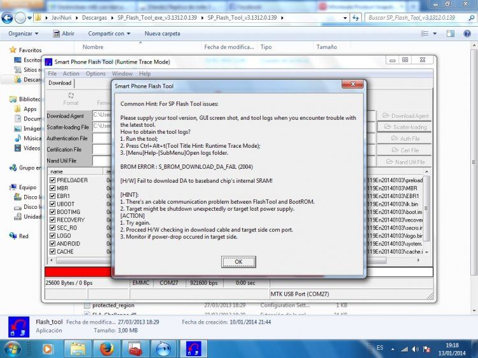This screenshot has height=358, width=478.
Task: Click Abrir in the Explorer toolbar
Action: (x=64, y=34)
